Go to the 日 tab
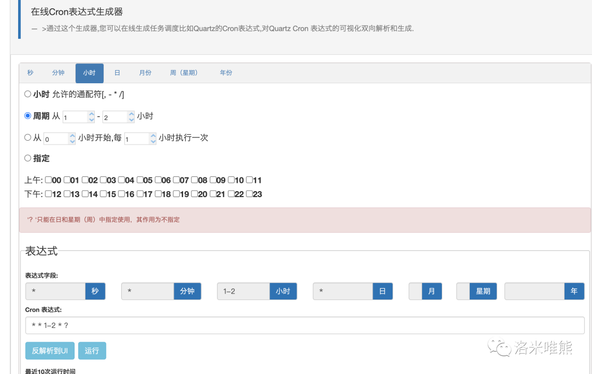 (x=117, y=73)
